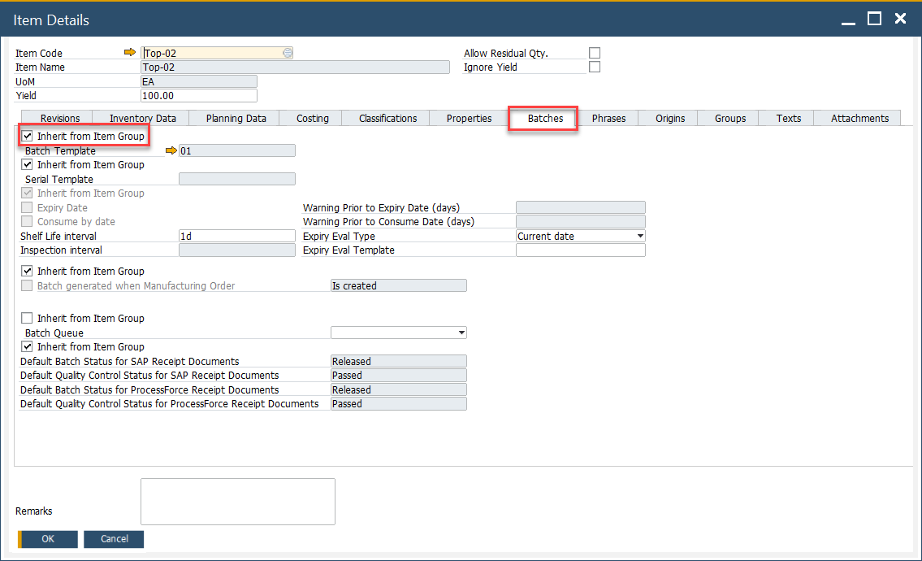Check Inherit from Item Group above Batch Queue
922x561 pixels.
click(28, 319)
